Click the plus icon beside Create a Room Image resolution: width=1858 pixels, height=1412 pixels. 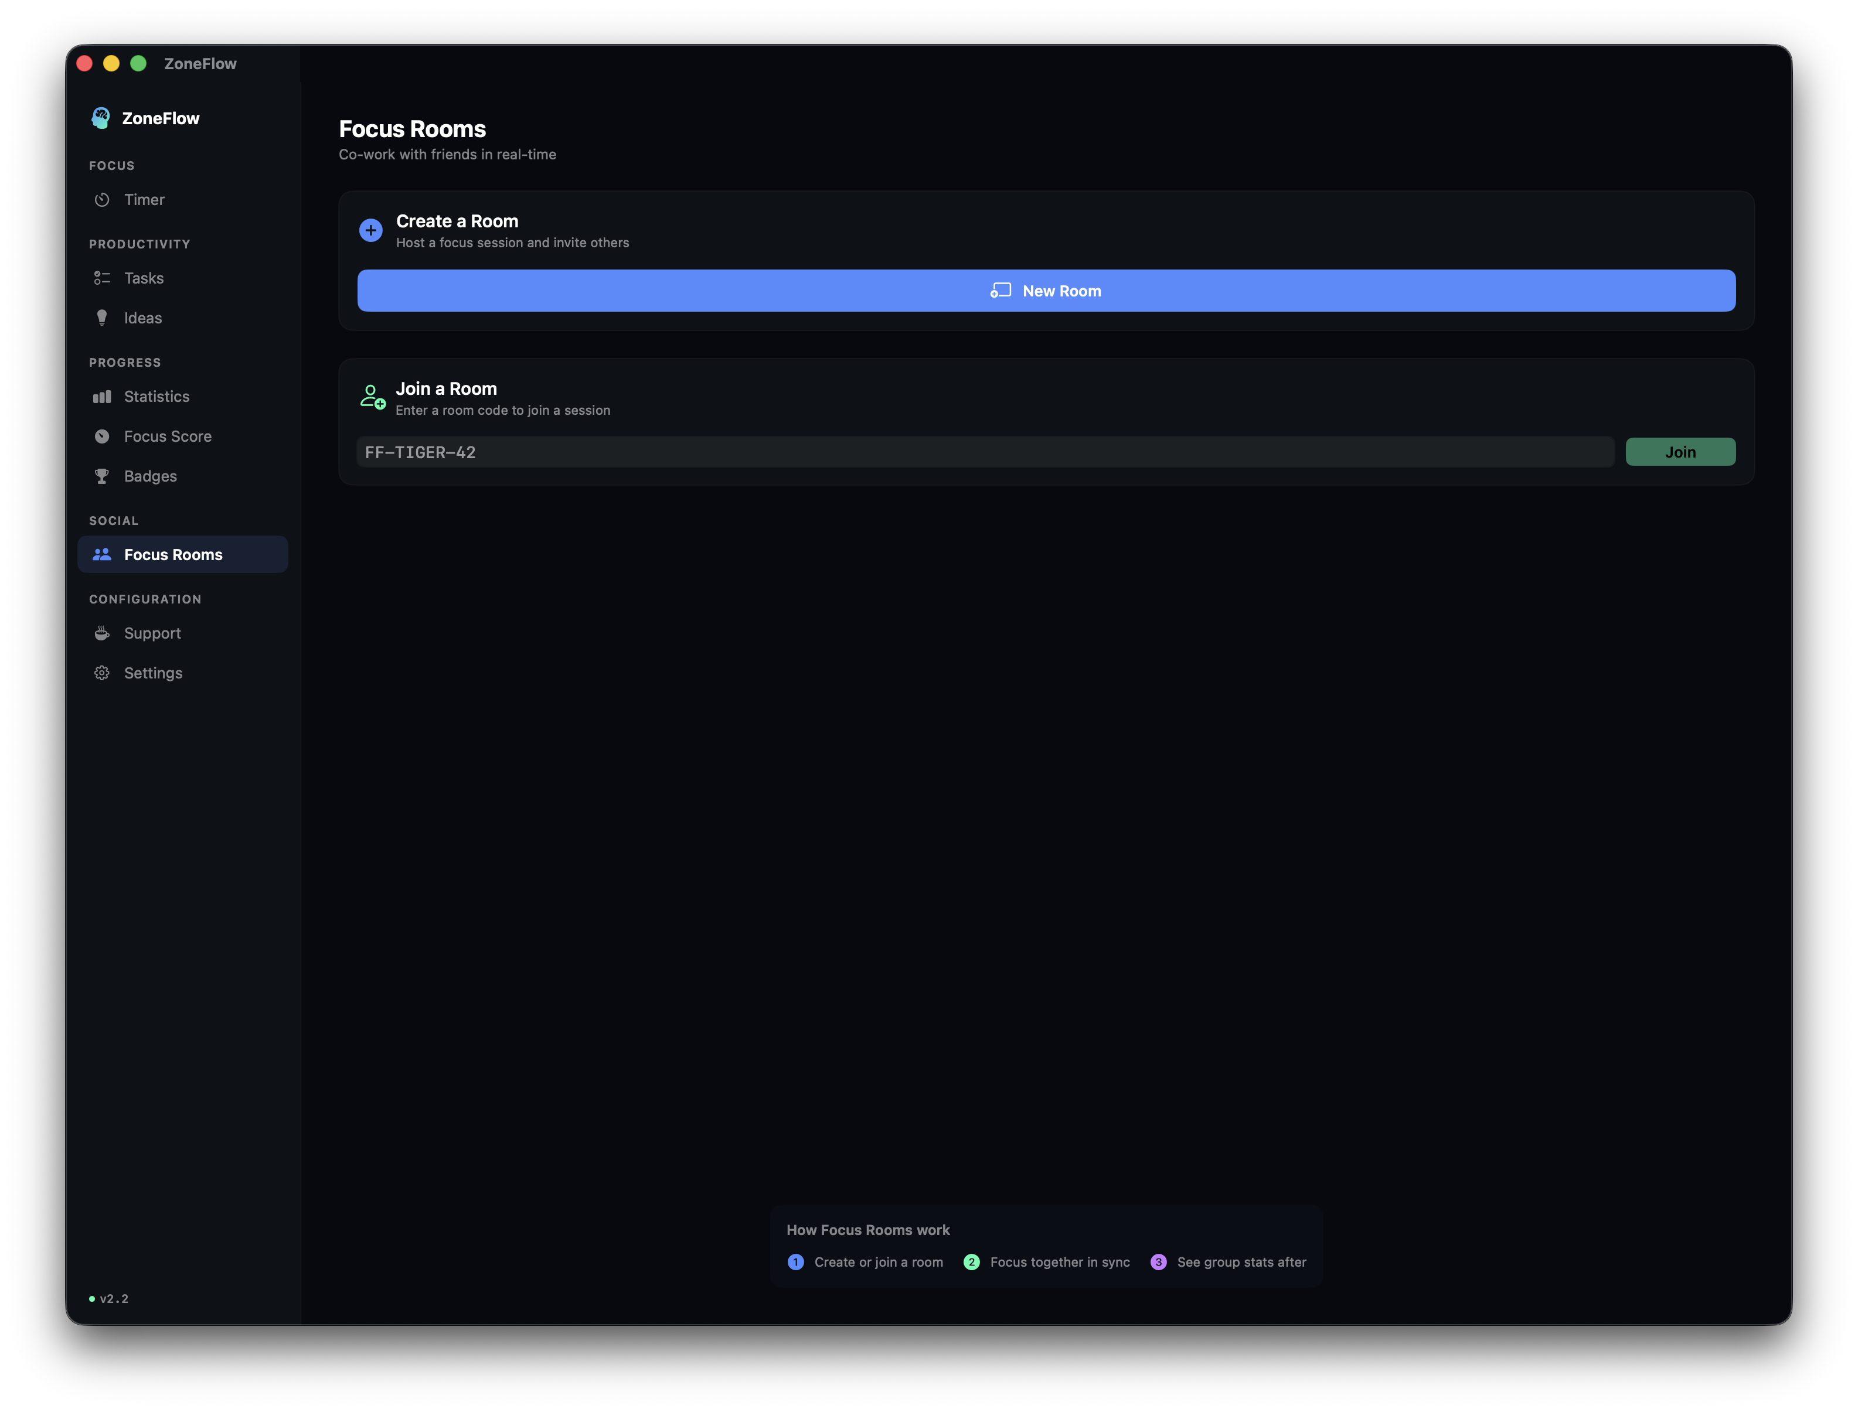[370, 230]
